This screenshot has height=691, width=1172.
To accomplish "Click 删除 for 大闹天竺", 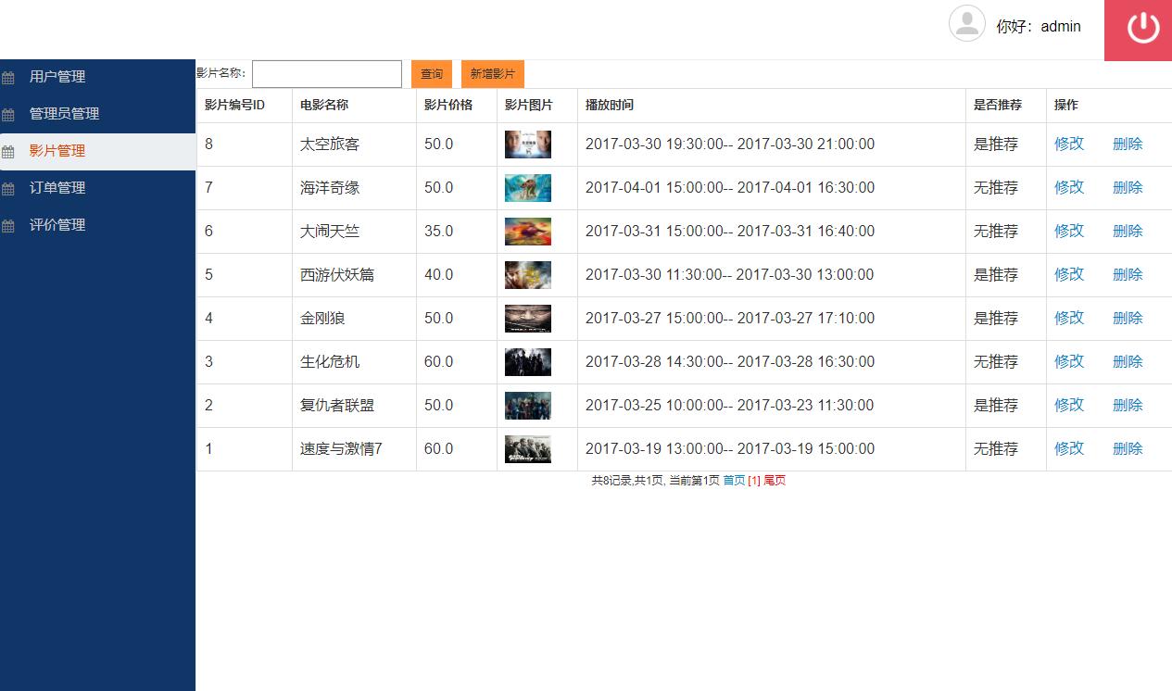I will point(1128,231).
